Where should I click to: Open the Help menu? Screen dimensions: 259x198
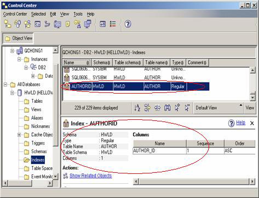click(x=90, y=14)
